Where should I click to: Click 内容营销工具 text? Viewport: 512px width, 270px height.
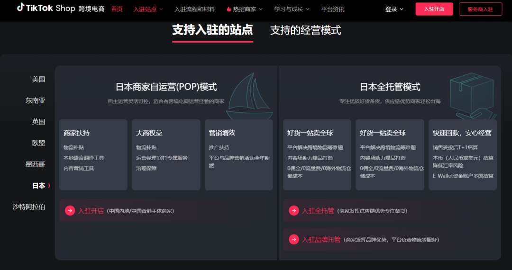click(x=79, y=168)
